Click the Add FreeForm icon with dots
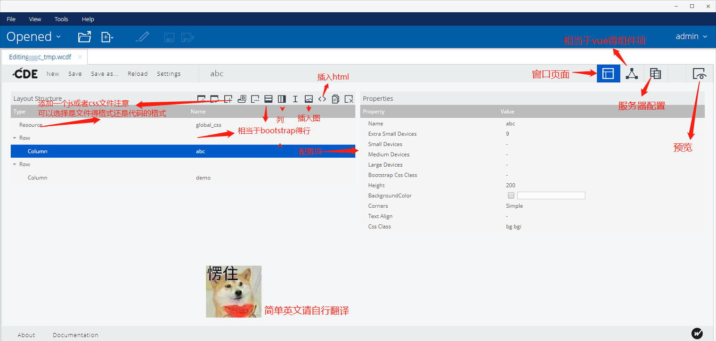This screenshot has height=341, width=716. 255,99
